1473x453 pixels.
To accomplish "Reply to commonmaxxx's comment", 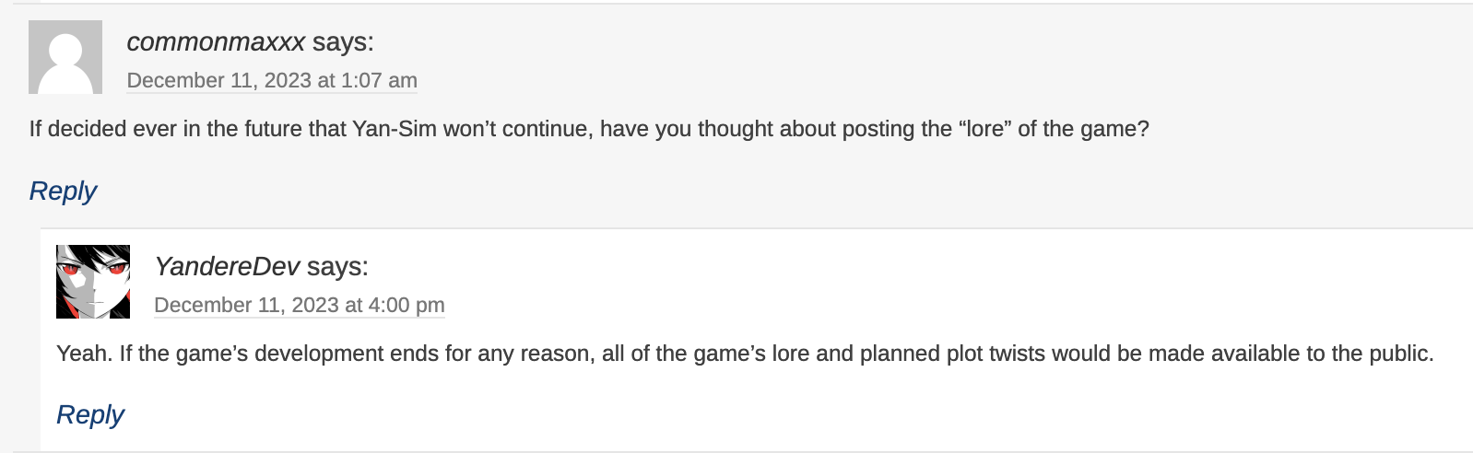I will (x=63, y=191).
